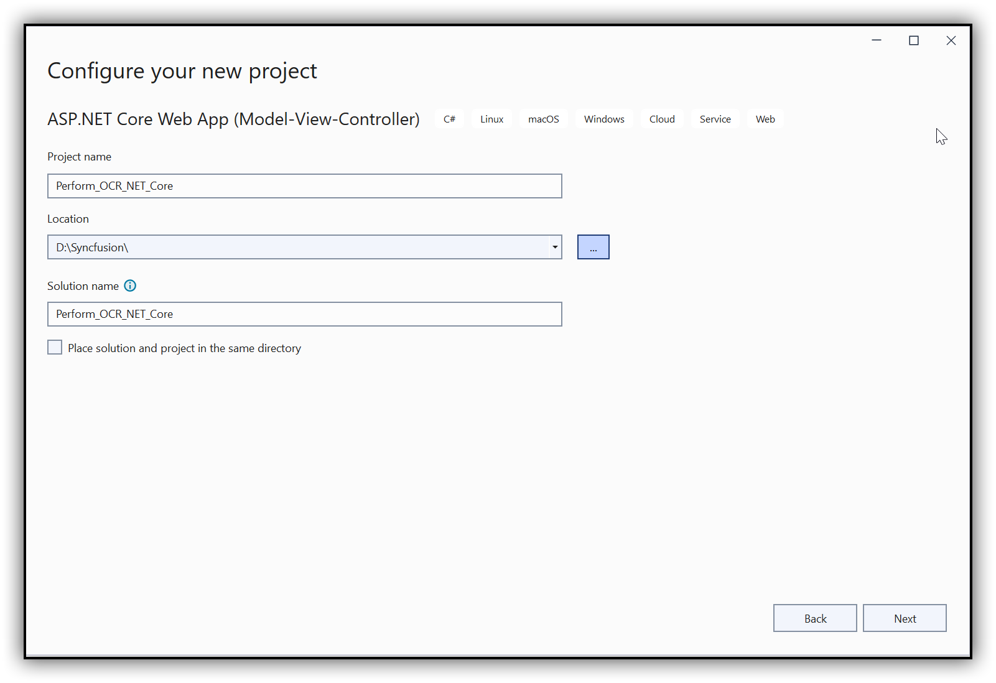Select the C# language tag

click(449, 119)
